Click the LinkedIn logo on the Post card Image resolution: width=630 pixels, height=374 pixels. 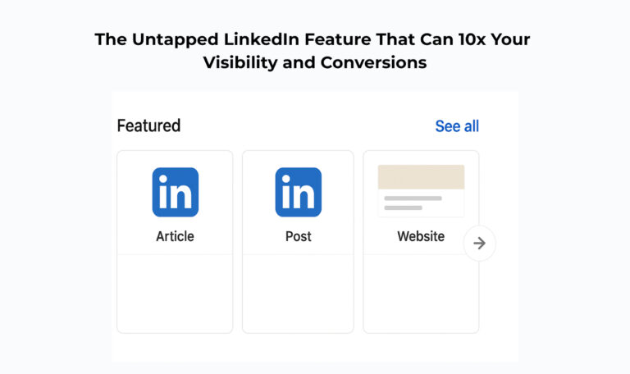pyautogui.click(x=298, y=192)
